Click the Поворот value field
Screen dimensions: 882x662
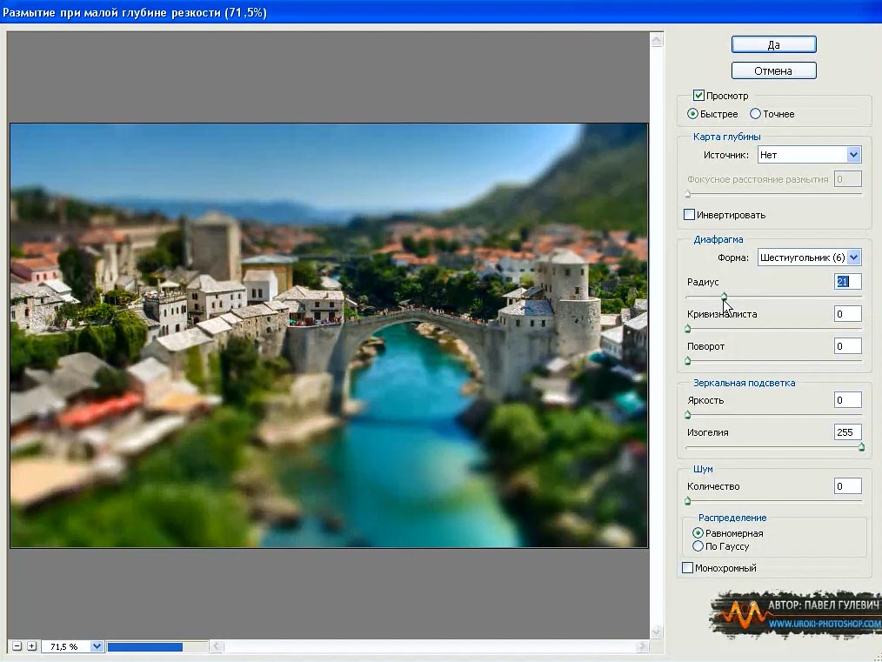[848, 346]
